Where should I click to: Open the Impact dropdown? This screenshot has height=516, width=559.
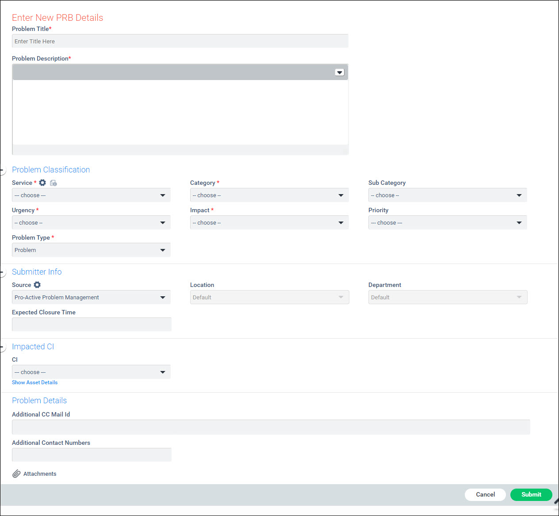pos(269,222)
